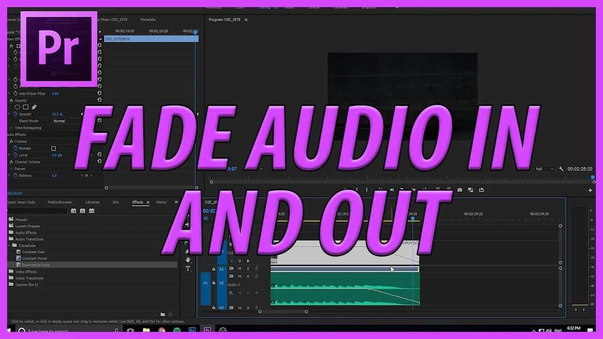Add keyframe on Balance parameter
Screen dimensions: 603x339
coord(86,175)
